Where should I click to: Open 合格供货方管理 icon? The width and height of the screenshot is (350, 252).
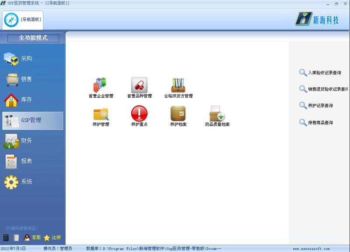(x=178, y=88)
